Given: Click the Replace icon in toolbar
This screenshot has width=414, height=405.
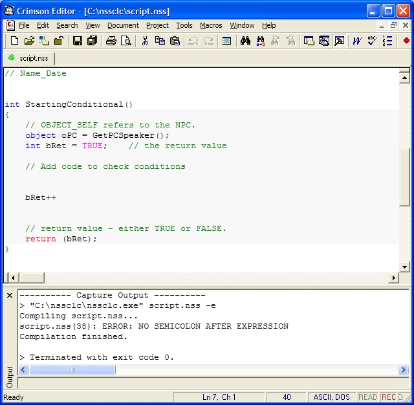Looking at the screenshot, I should pyautogui.click(x=261, y=41).
